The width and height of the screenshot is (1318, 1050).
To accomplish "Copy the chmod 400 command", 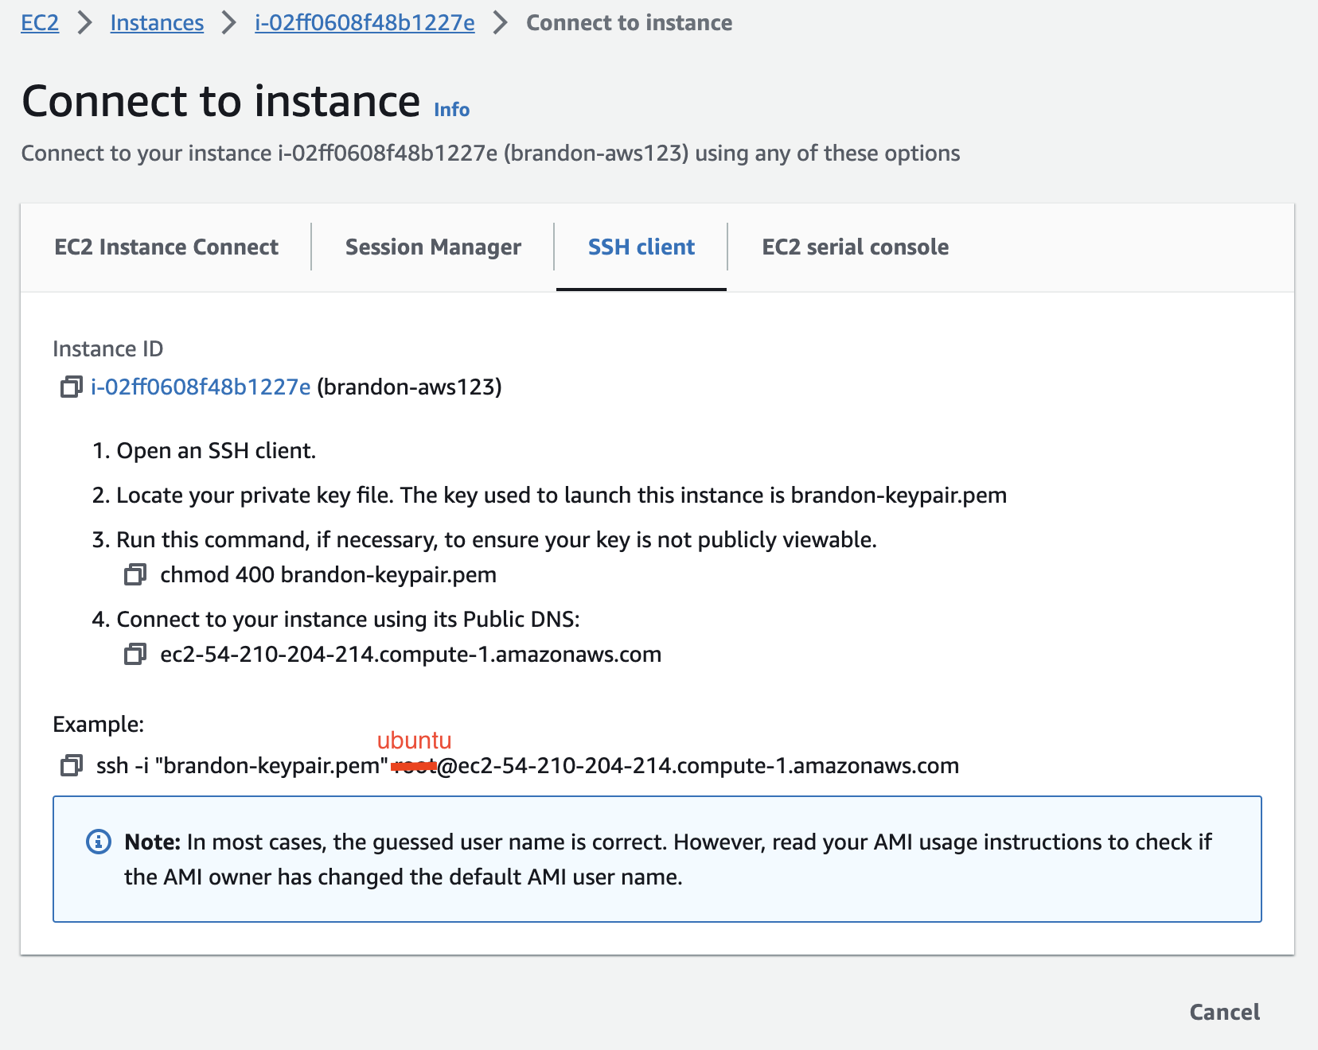I will (135, 575).
